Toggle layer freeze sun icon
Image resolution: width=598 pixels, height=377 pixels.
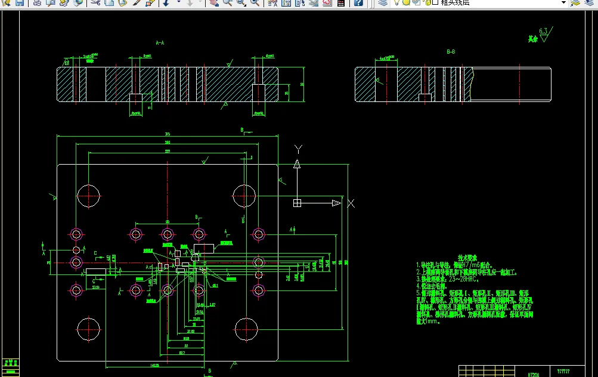click(x=407, y=2)
